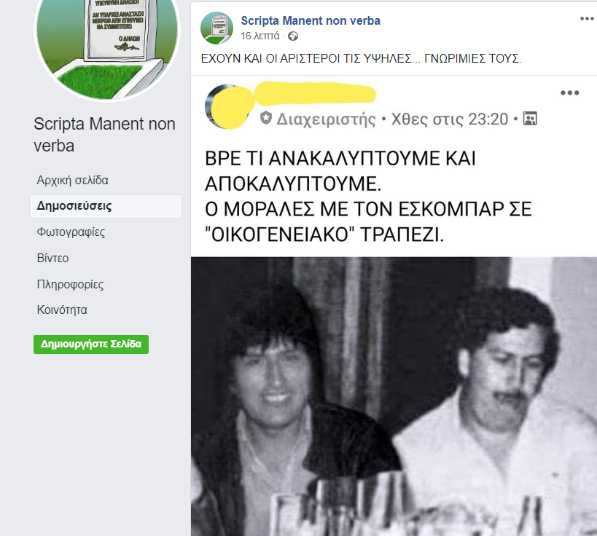Open the Κοινότητα section
This screenshot has width=597, height=536.
(62, 310)
